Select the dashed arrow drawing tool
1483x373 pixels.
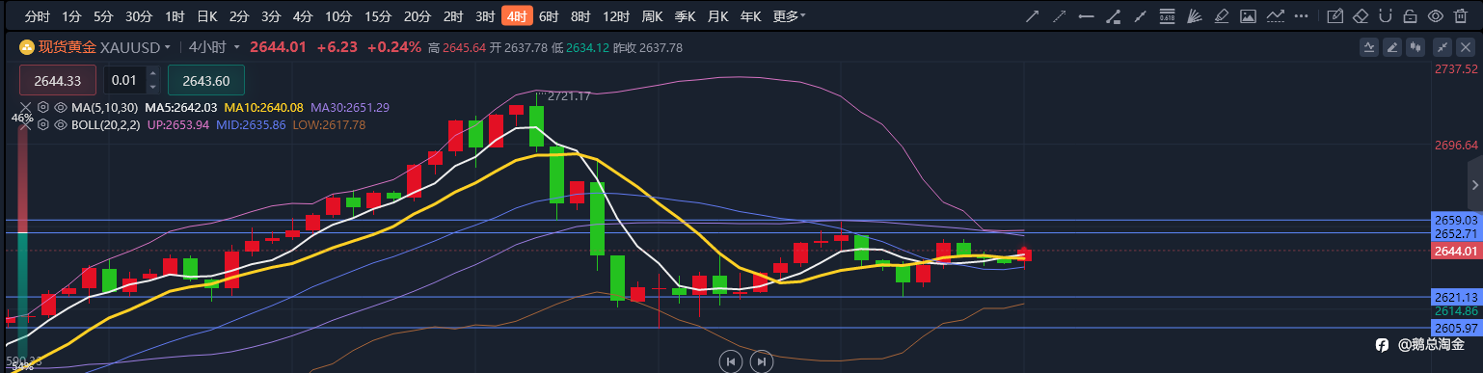point(1059,16)
